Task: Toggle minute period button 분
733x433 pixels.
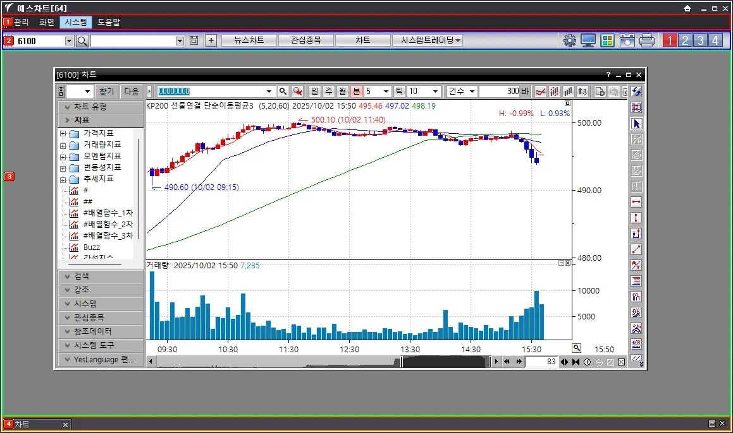Action: point(357,92)
